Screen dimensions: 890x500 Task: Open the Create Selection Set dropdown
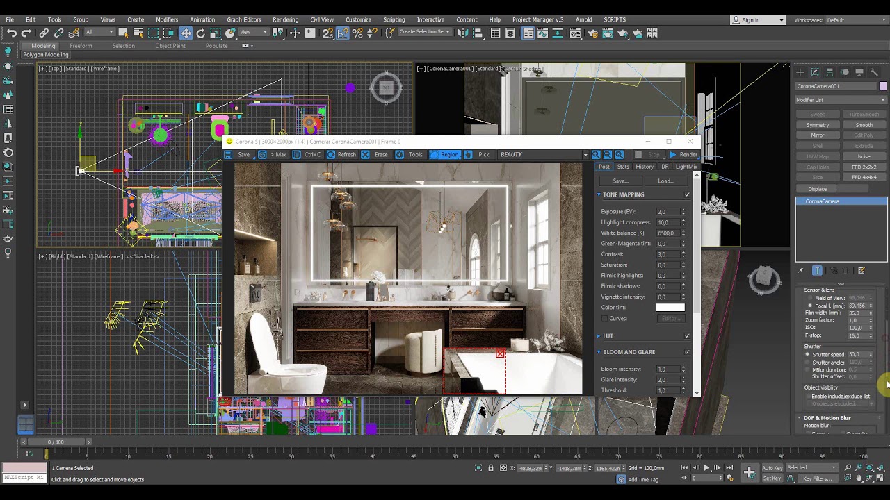pyautogui.click(x=426, y=32)
